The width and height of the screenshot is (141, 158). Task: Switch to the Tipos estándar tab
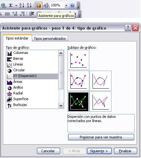(x=17, y=38)
